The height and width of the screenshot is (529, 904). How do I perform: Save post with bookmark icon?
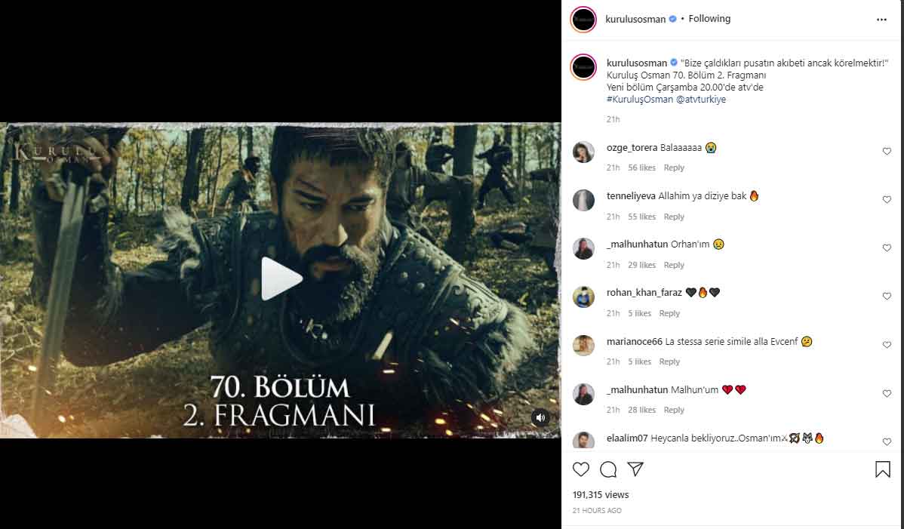coord(882,469)
